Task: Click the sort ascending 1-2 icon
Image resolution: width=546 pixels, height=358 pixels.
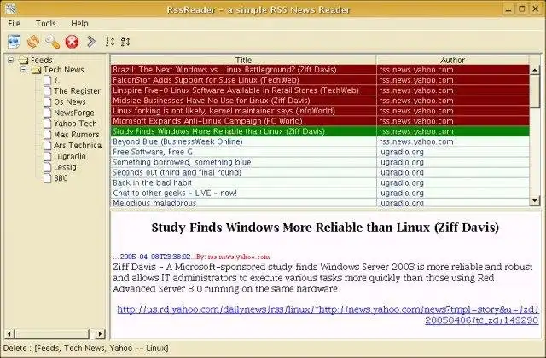Action: 110,42
